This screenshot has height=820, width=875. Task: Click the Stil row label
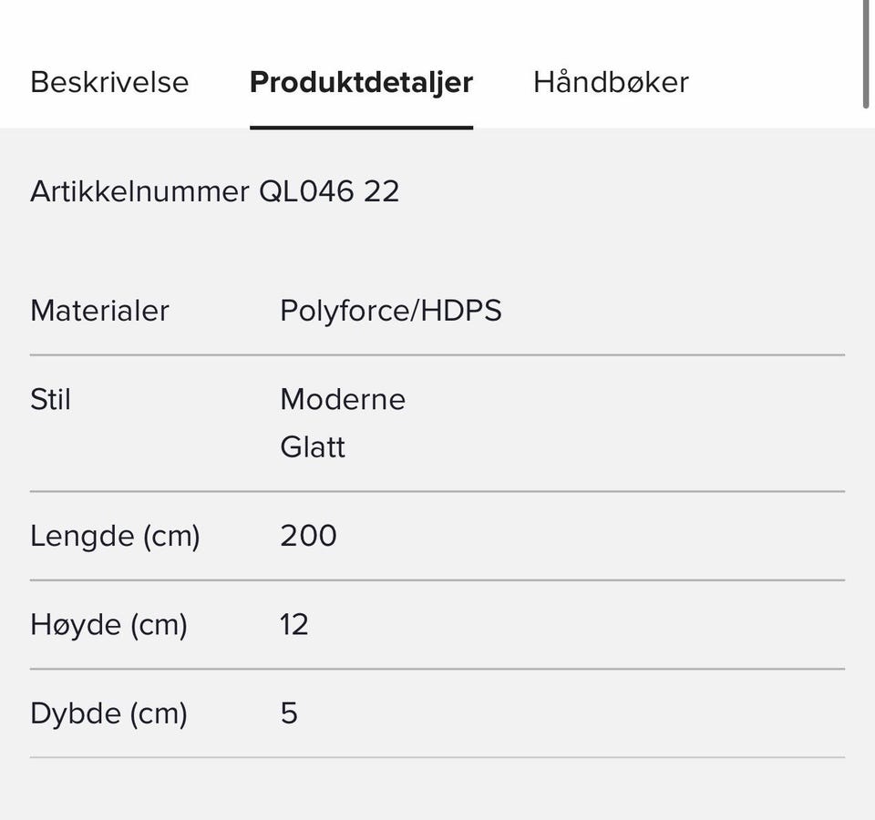point(50,399)
